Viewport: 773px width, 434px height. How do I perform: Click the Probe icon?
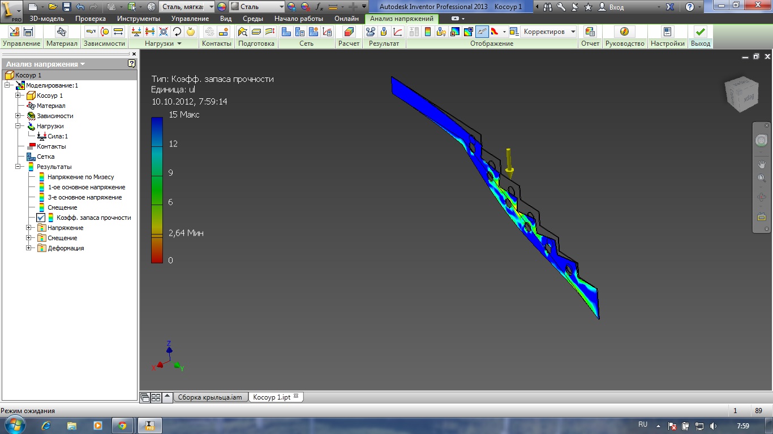(x=384, y=32)
